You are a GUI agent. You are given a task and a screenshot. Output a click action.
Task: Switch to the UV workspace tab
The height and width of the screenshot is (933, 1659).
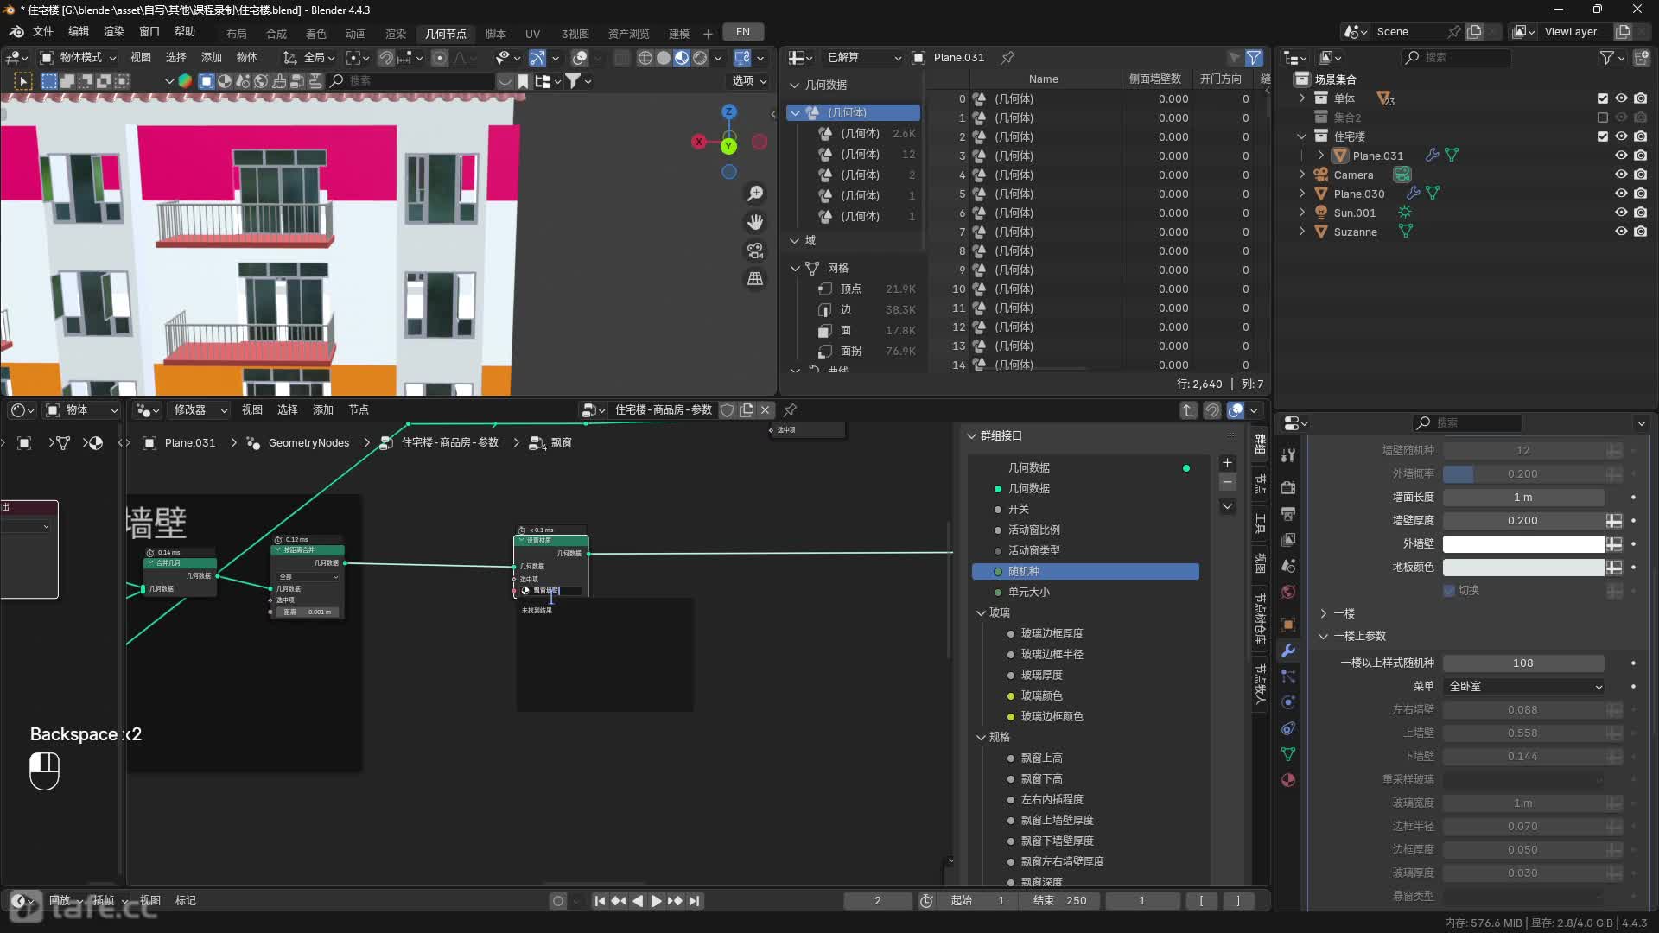click(533, 34)
